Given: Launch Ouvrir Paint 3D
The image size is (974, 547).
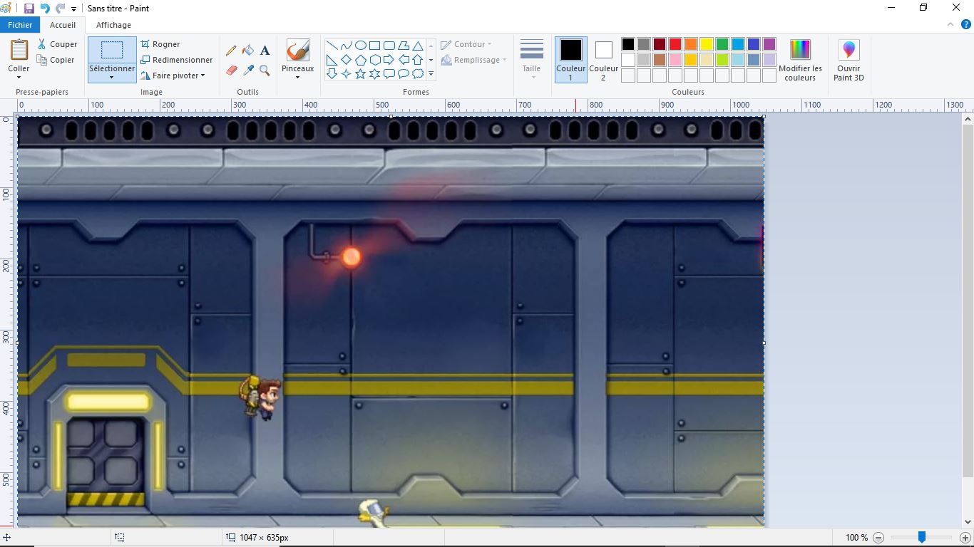Looking at the screenshot, I should (x=849, y=60).
